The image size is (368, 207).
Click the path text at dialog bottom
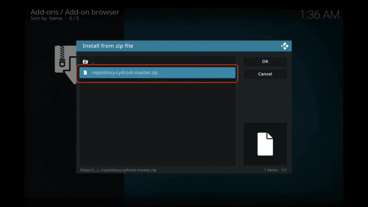118,170
